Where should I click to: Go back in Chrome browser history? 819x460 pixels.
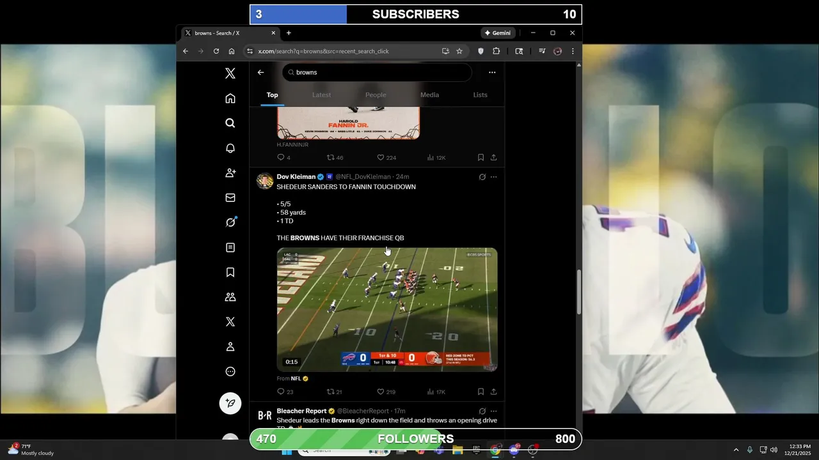tap(186, 51)
